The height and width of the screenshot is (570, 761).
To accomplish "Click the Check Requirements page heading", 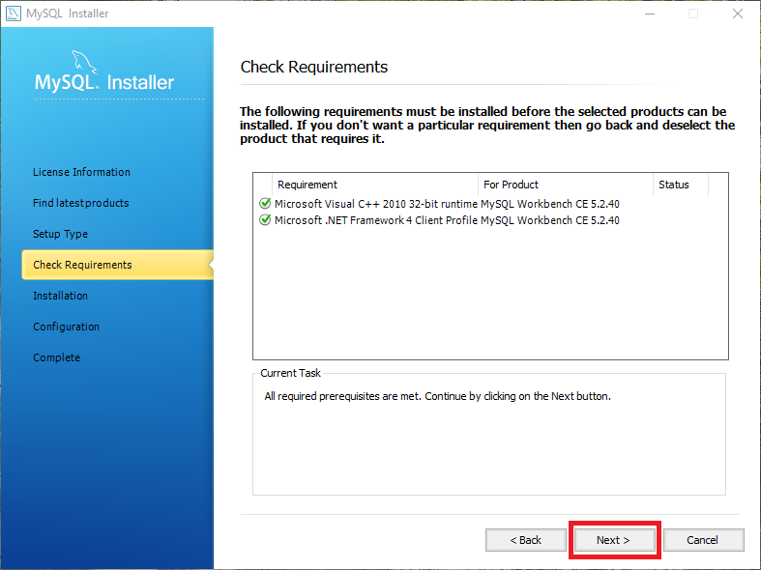I will (314, 67).
